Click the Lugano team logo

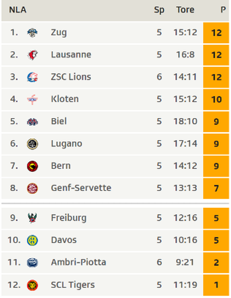33,144
